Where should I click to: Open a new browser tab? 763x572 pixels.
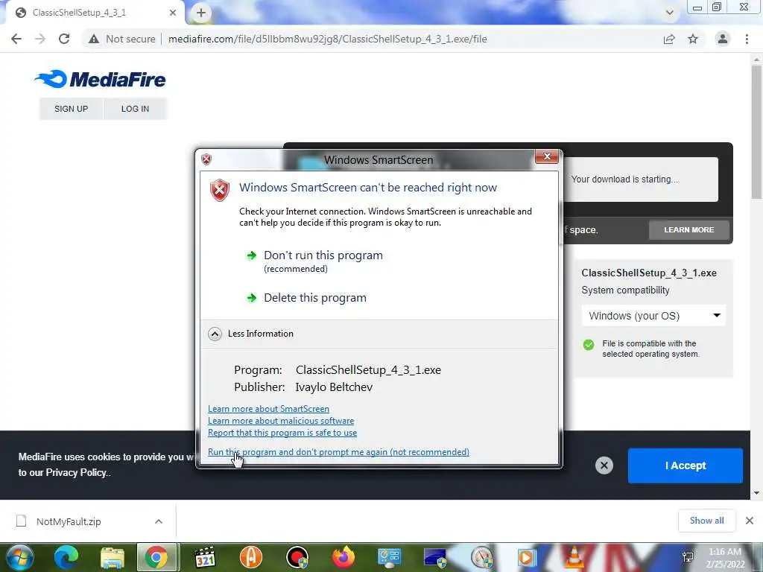pos(201,13)
